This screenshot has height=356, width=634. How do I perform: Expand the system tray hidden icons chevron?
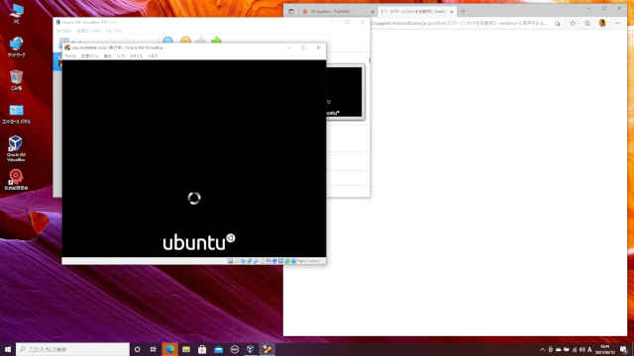pos(542,350)
